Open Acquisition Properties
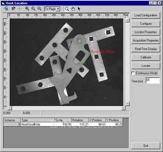This screenshot has height=152, width=163. click(x=146, y=40)
